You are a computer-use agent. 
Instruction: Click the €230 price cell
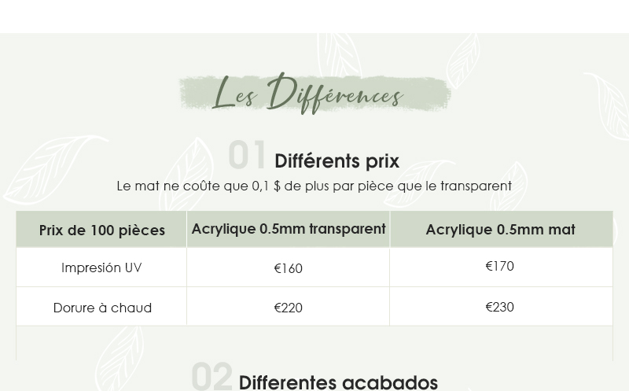(501, 307)
